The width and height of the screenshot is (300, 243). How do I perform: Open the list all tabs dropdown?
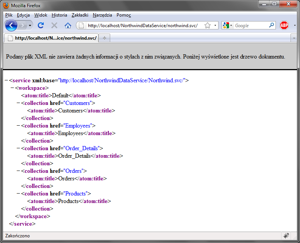tap(294, 38)
